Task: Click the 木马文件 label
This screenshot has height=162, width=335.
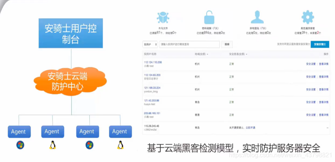Action: point(163,28)
